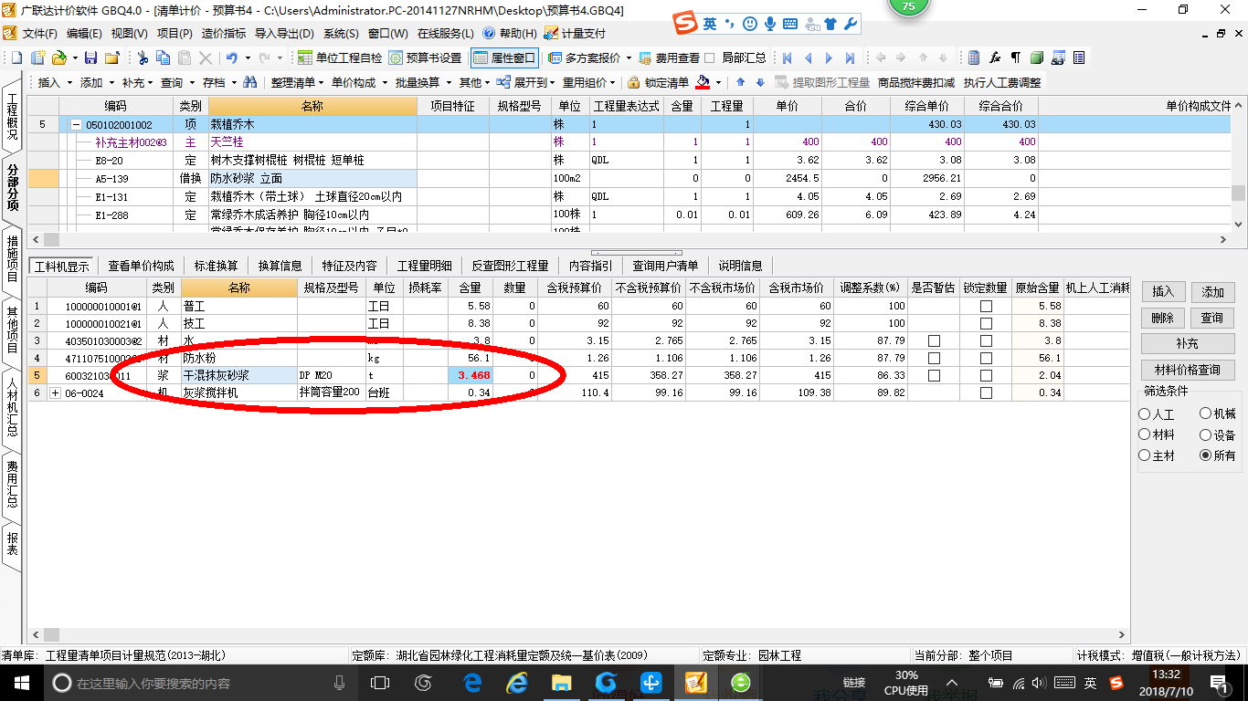
Task: Open fill color dropdown arrow
Action: coord(718,82)
